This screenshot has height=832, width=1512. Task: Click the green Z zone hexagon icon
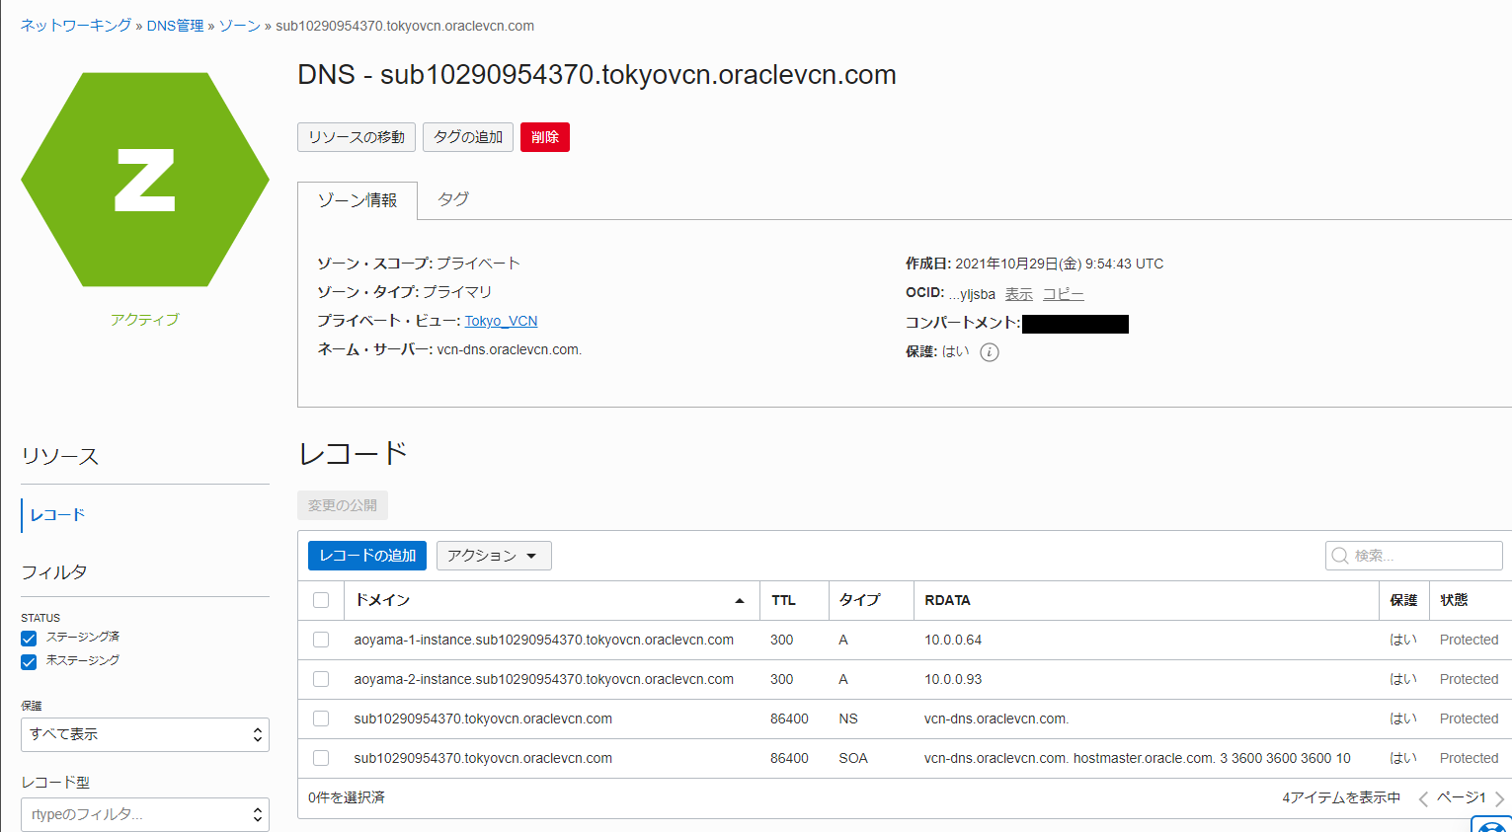click(x=144, y=180)
